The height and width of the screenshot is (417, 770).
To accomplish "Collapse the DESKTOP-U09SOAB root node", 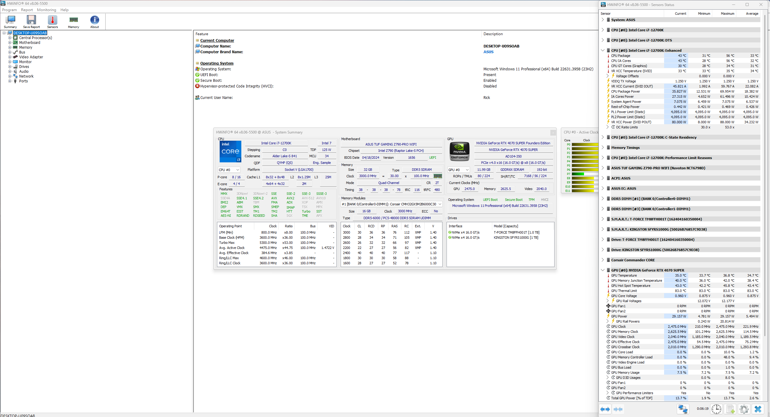I will pyautogui.click(x=4, y=33).
